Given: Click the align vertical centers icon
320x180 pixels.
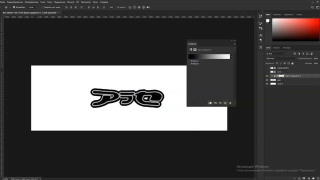Looking at the screenshot, I should 93,7.
